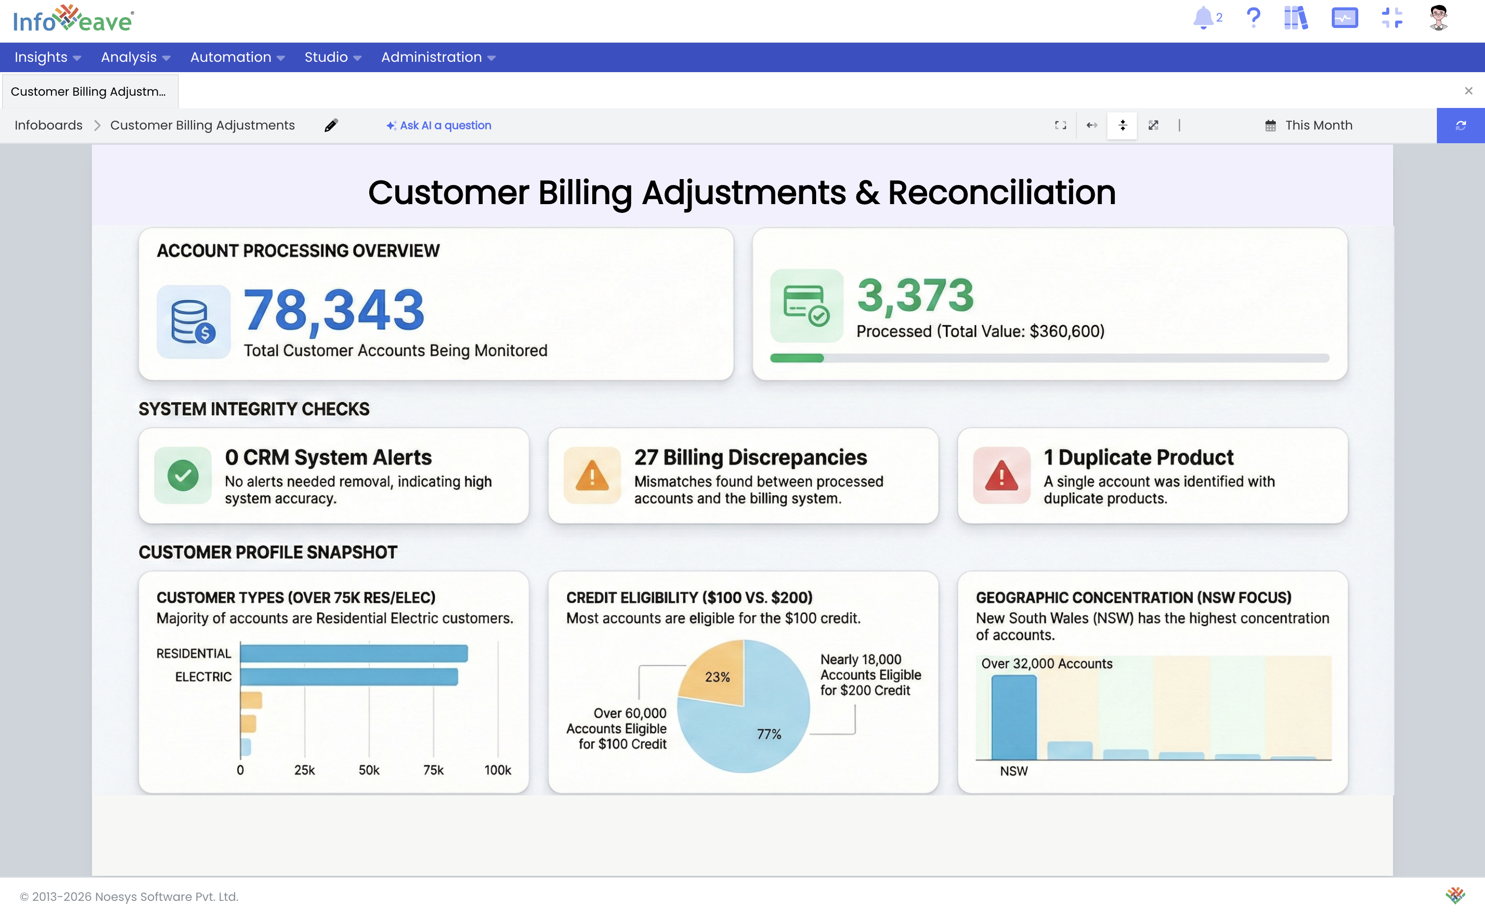Open the This Month date filter
Screen dimensions: 1485x921
pos(1309,126)
